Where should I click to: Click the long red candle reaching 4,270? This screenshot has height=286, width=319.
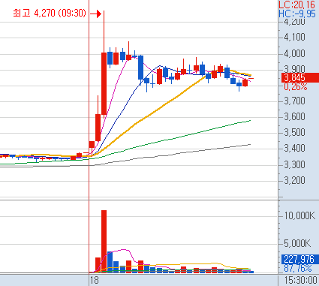click(x=104, y=83)
